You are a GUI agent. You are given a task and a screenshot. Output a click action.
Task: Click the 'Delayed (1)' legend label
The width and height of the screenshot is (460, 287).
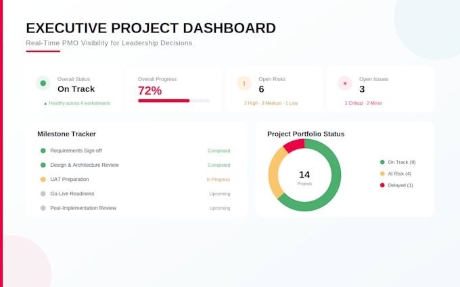[x=400, y=185]
